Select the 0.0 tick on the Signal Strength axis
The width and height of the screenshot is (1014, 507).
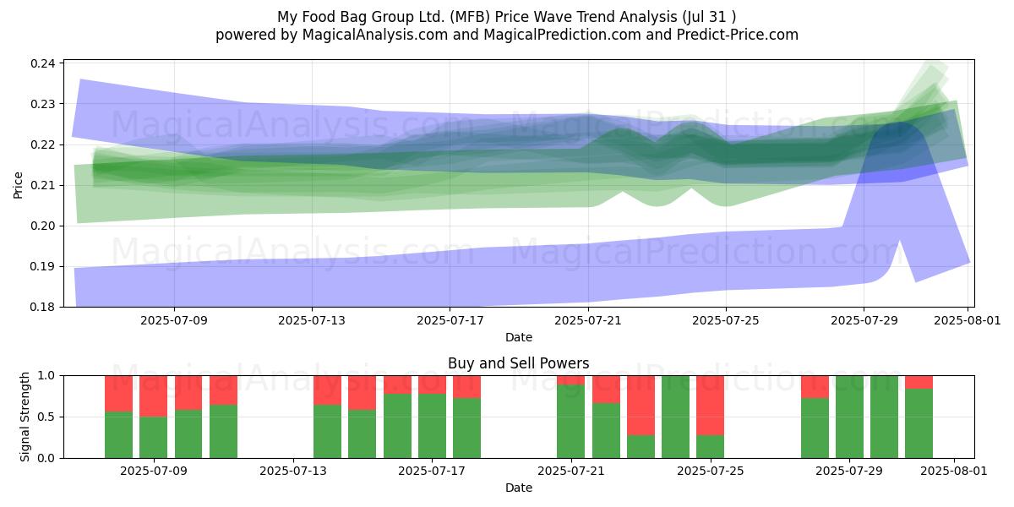pos(48,459)
